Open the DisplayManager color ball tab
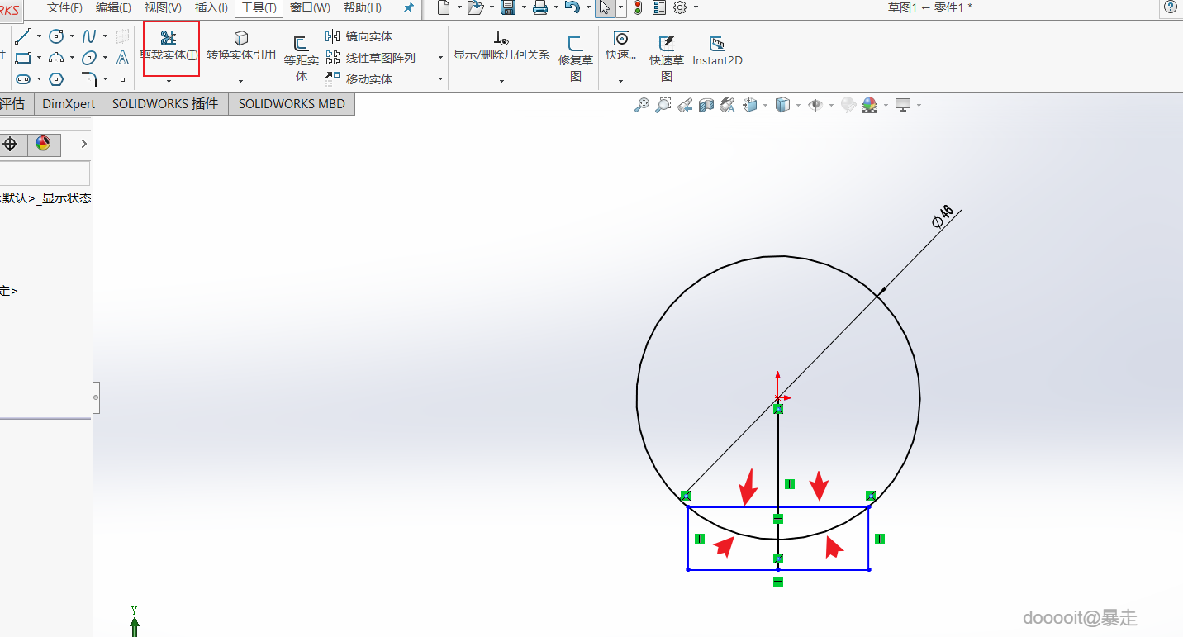This screenshot has width=1183, height=637. (42, 144)
